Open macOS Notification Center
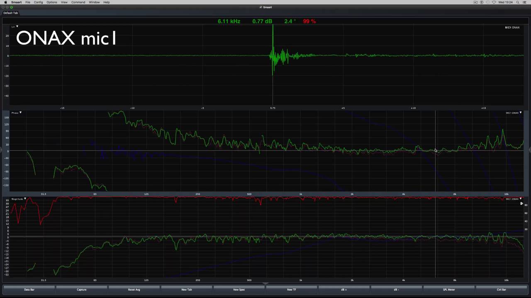 click(x=525, y=2)
